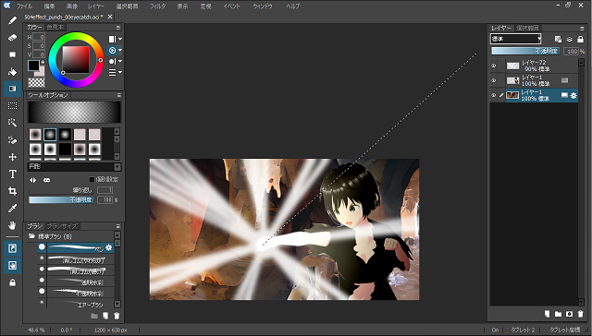The image size is (592, 336).
Task: Toggle the checkbox in tool options panel
Action: (x=92, y=180)
